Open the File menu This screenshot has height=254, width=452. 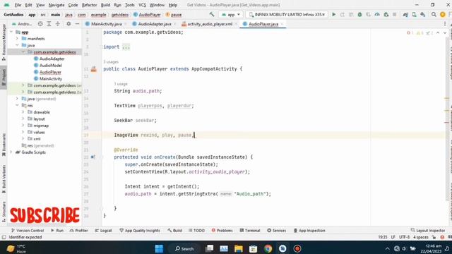click(18, 5)
